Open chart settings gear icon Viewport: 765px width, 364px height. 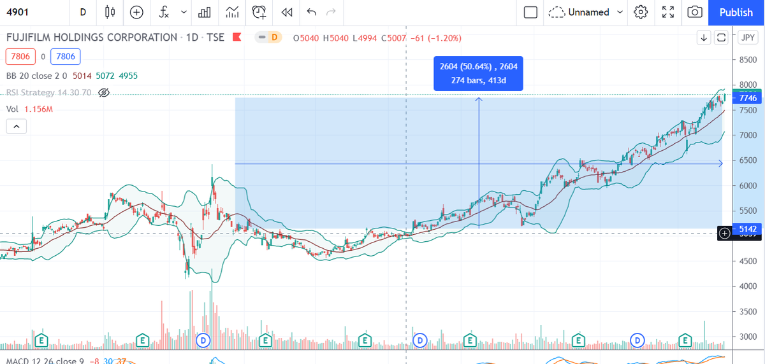tap(641, 12)
